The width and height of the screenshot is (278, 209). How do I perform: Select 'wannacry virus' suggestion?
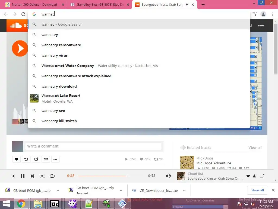pyautogui.click(x=139, y=55)
